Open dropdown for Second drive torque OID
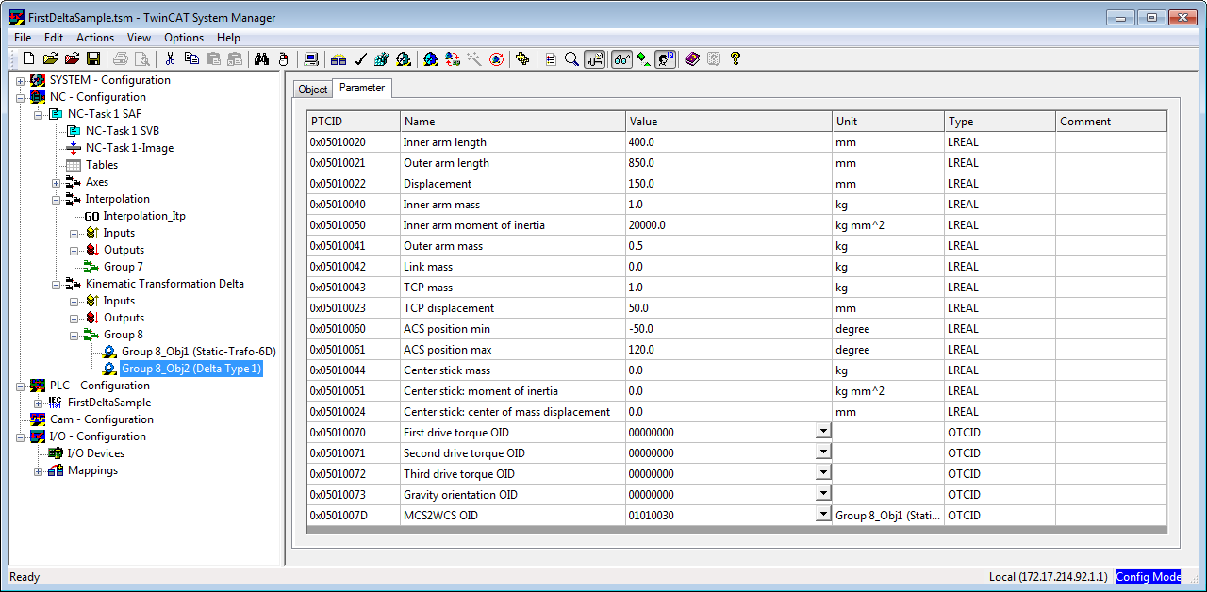 click(x=823, y=452)
